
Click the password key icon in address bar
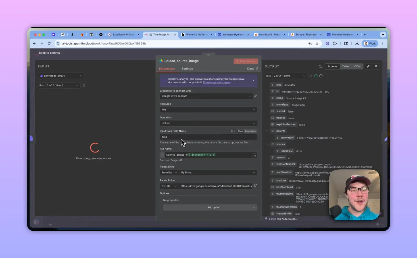tap(310, 43)
